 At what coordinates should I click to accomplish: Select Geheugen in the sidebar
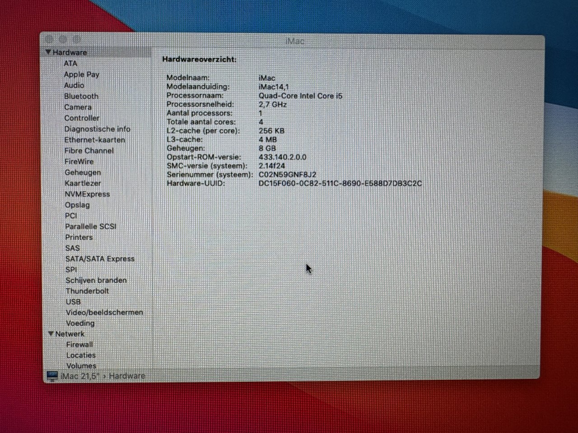[x=83, y=172]
